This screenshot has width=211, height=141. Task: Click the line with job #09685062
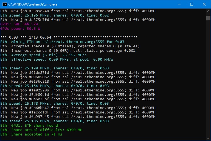point(78,77)
